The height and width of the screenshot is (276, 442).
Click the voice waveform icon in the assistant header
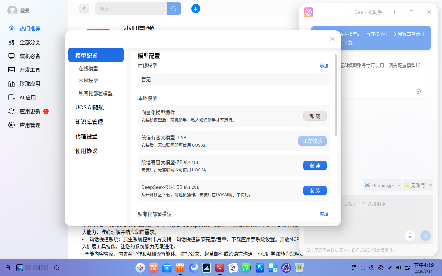point(394,12)
